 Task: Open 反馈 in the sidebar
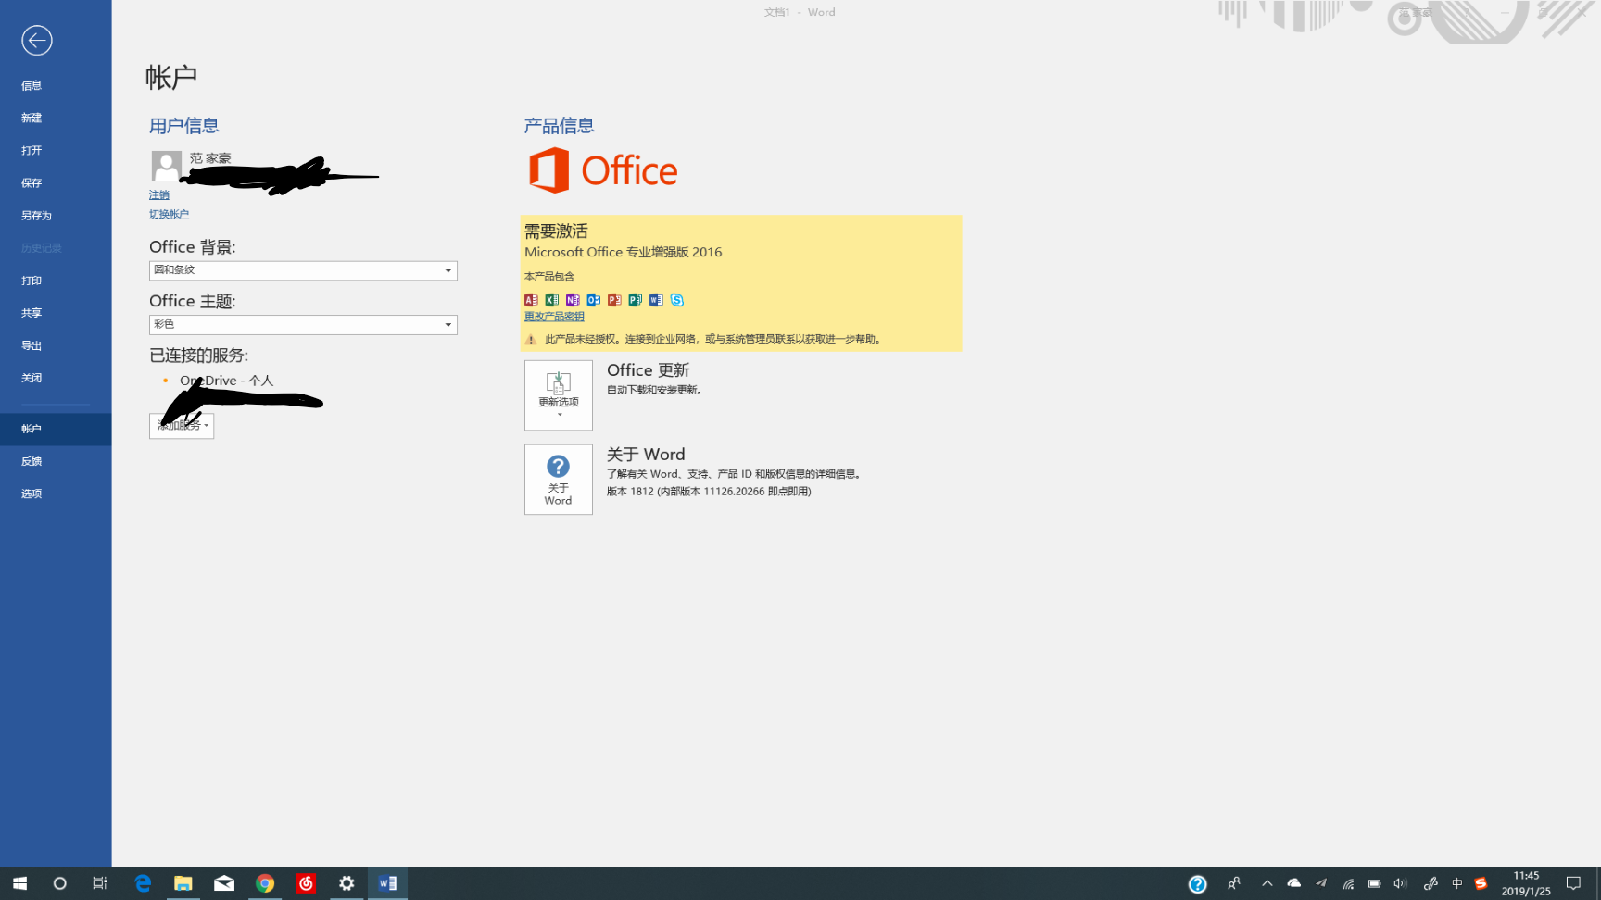(32, 461)
